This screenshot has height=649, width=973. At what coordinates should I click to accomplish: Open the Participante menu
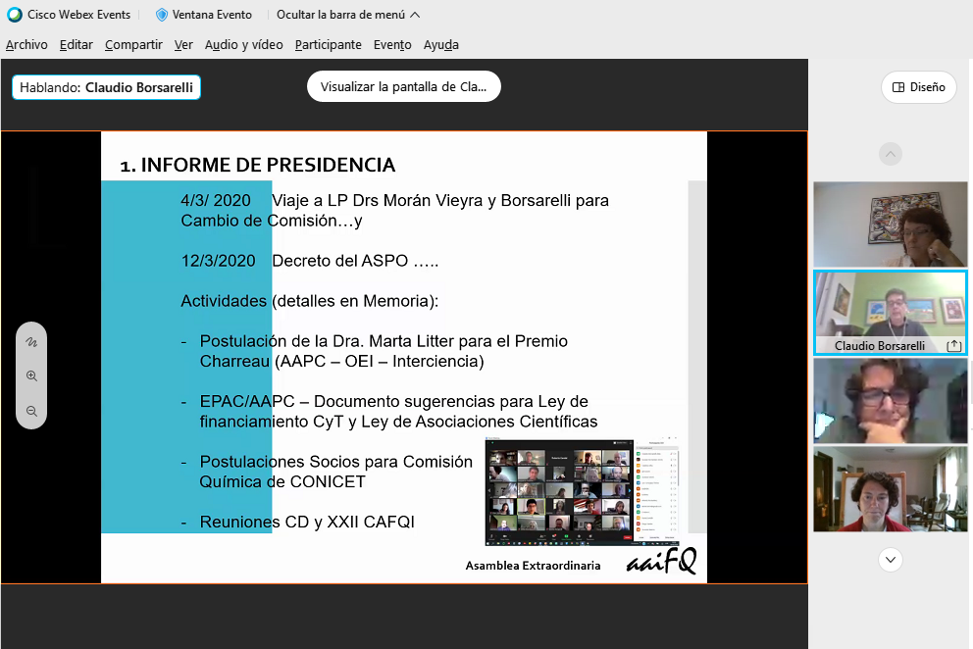(328, 44)
